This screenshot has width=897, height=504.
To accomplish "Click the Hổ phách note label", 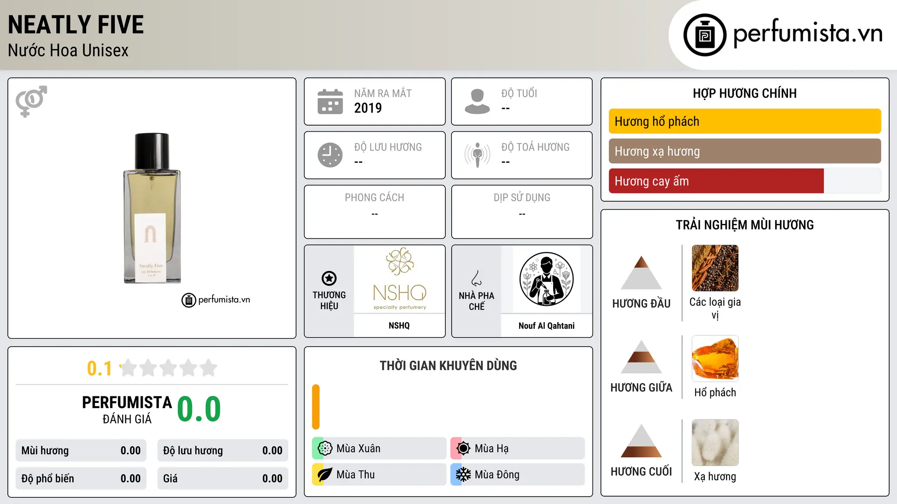I will coord(715,392).
